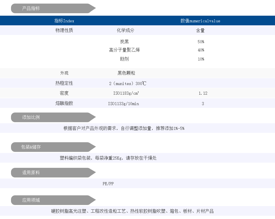Click the 化学成分 label
This screenshot has width=275, height=219.
125,31
